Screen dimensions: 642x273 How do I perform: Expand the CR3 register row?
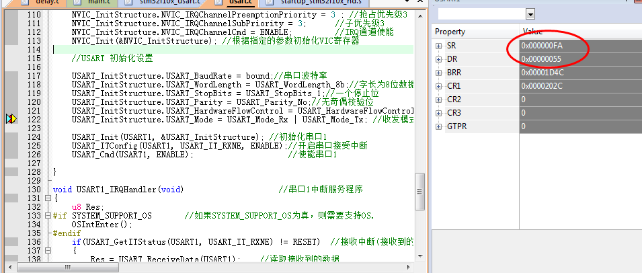438,113
